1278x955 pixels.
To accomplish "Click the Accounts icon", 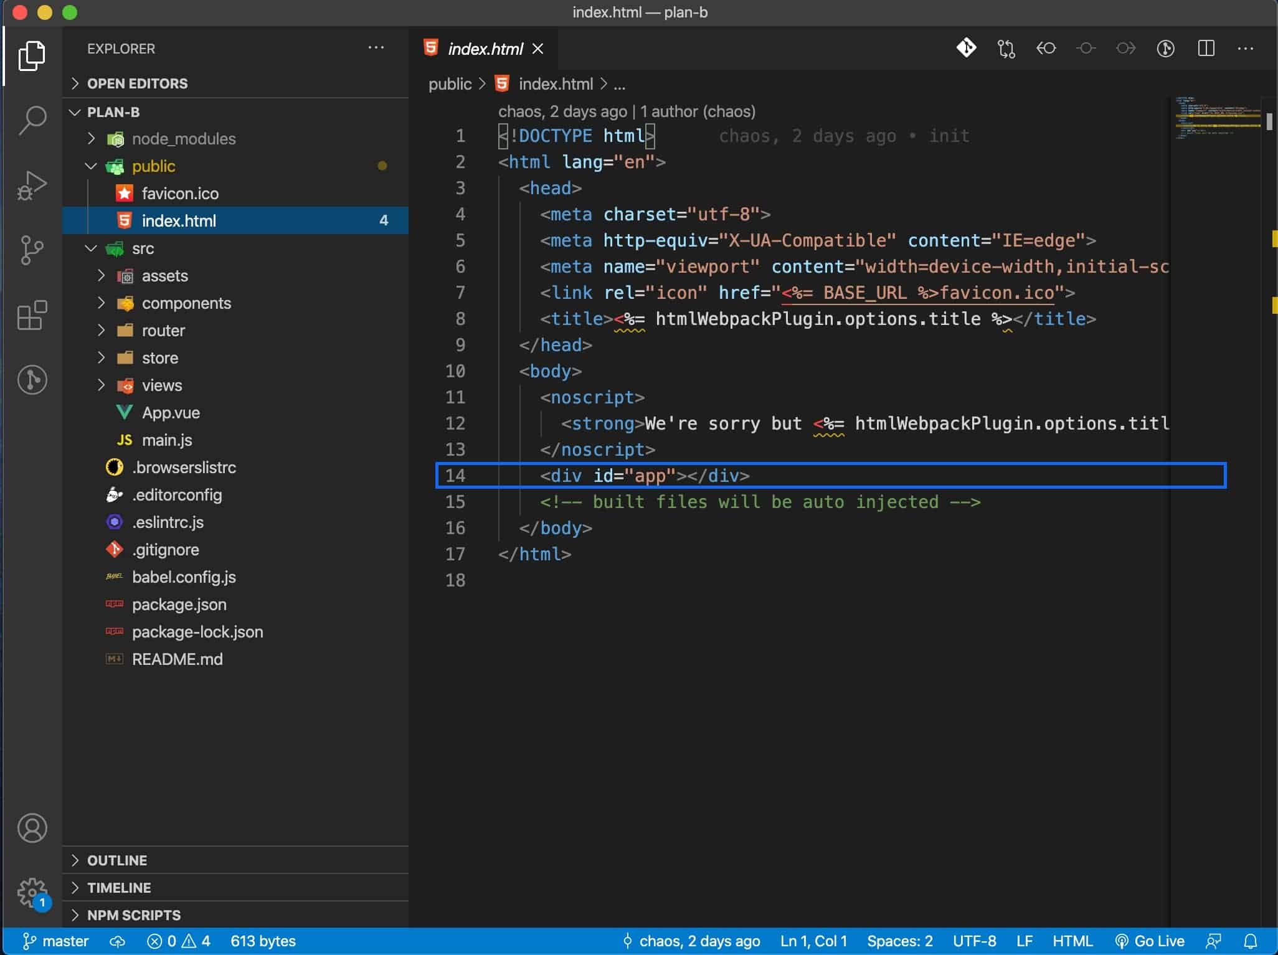I will [x=32, y=828].
